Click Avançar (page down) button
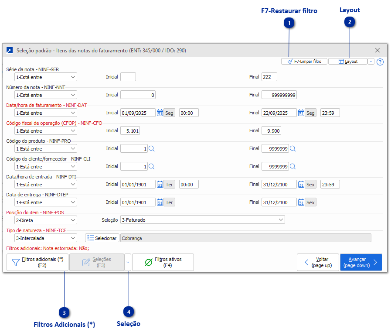391x336 pixels. tap(361, 262)
